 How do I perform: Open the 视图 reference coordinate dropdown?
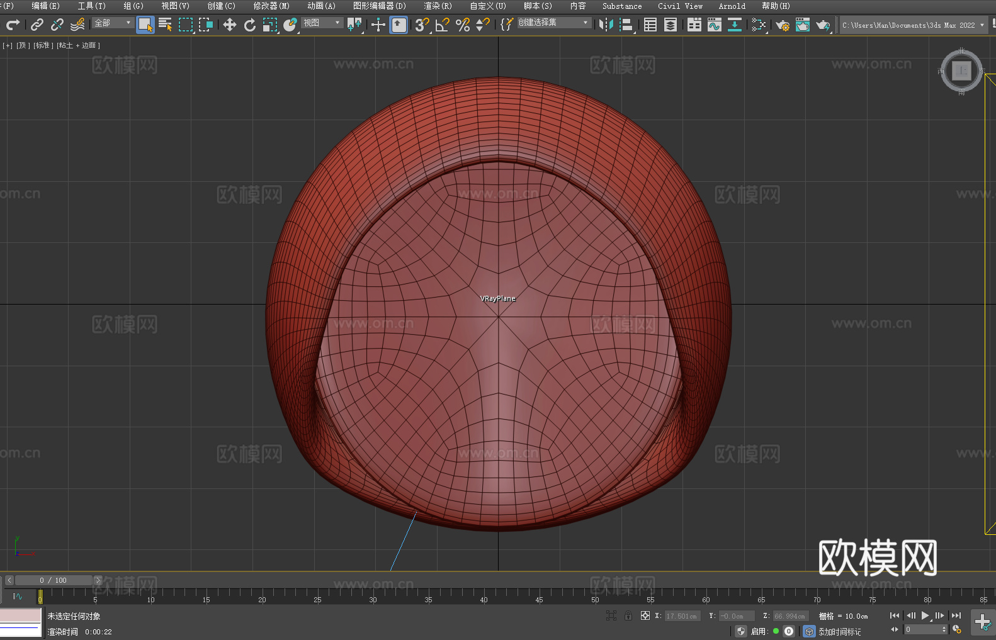click(322, 23)
